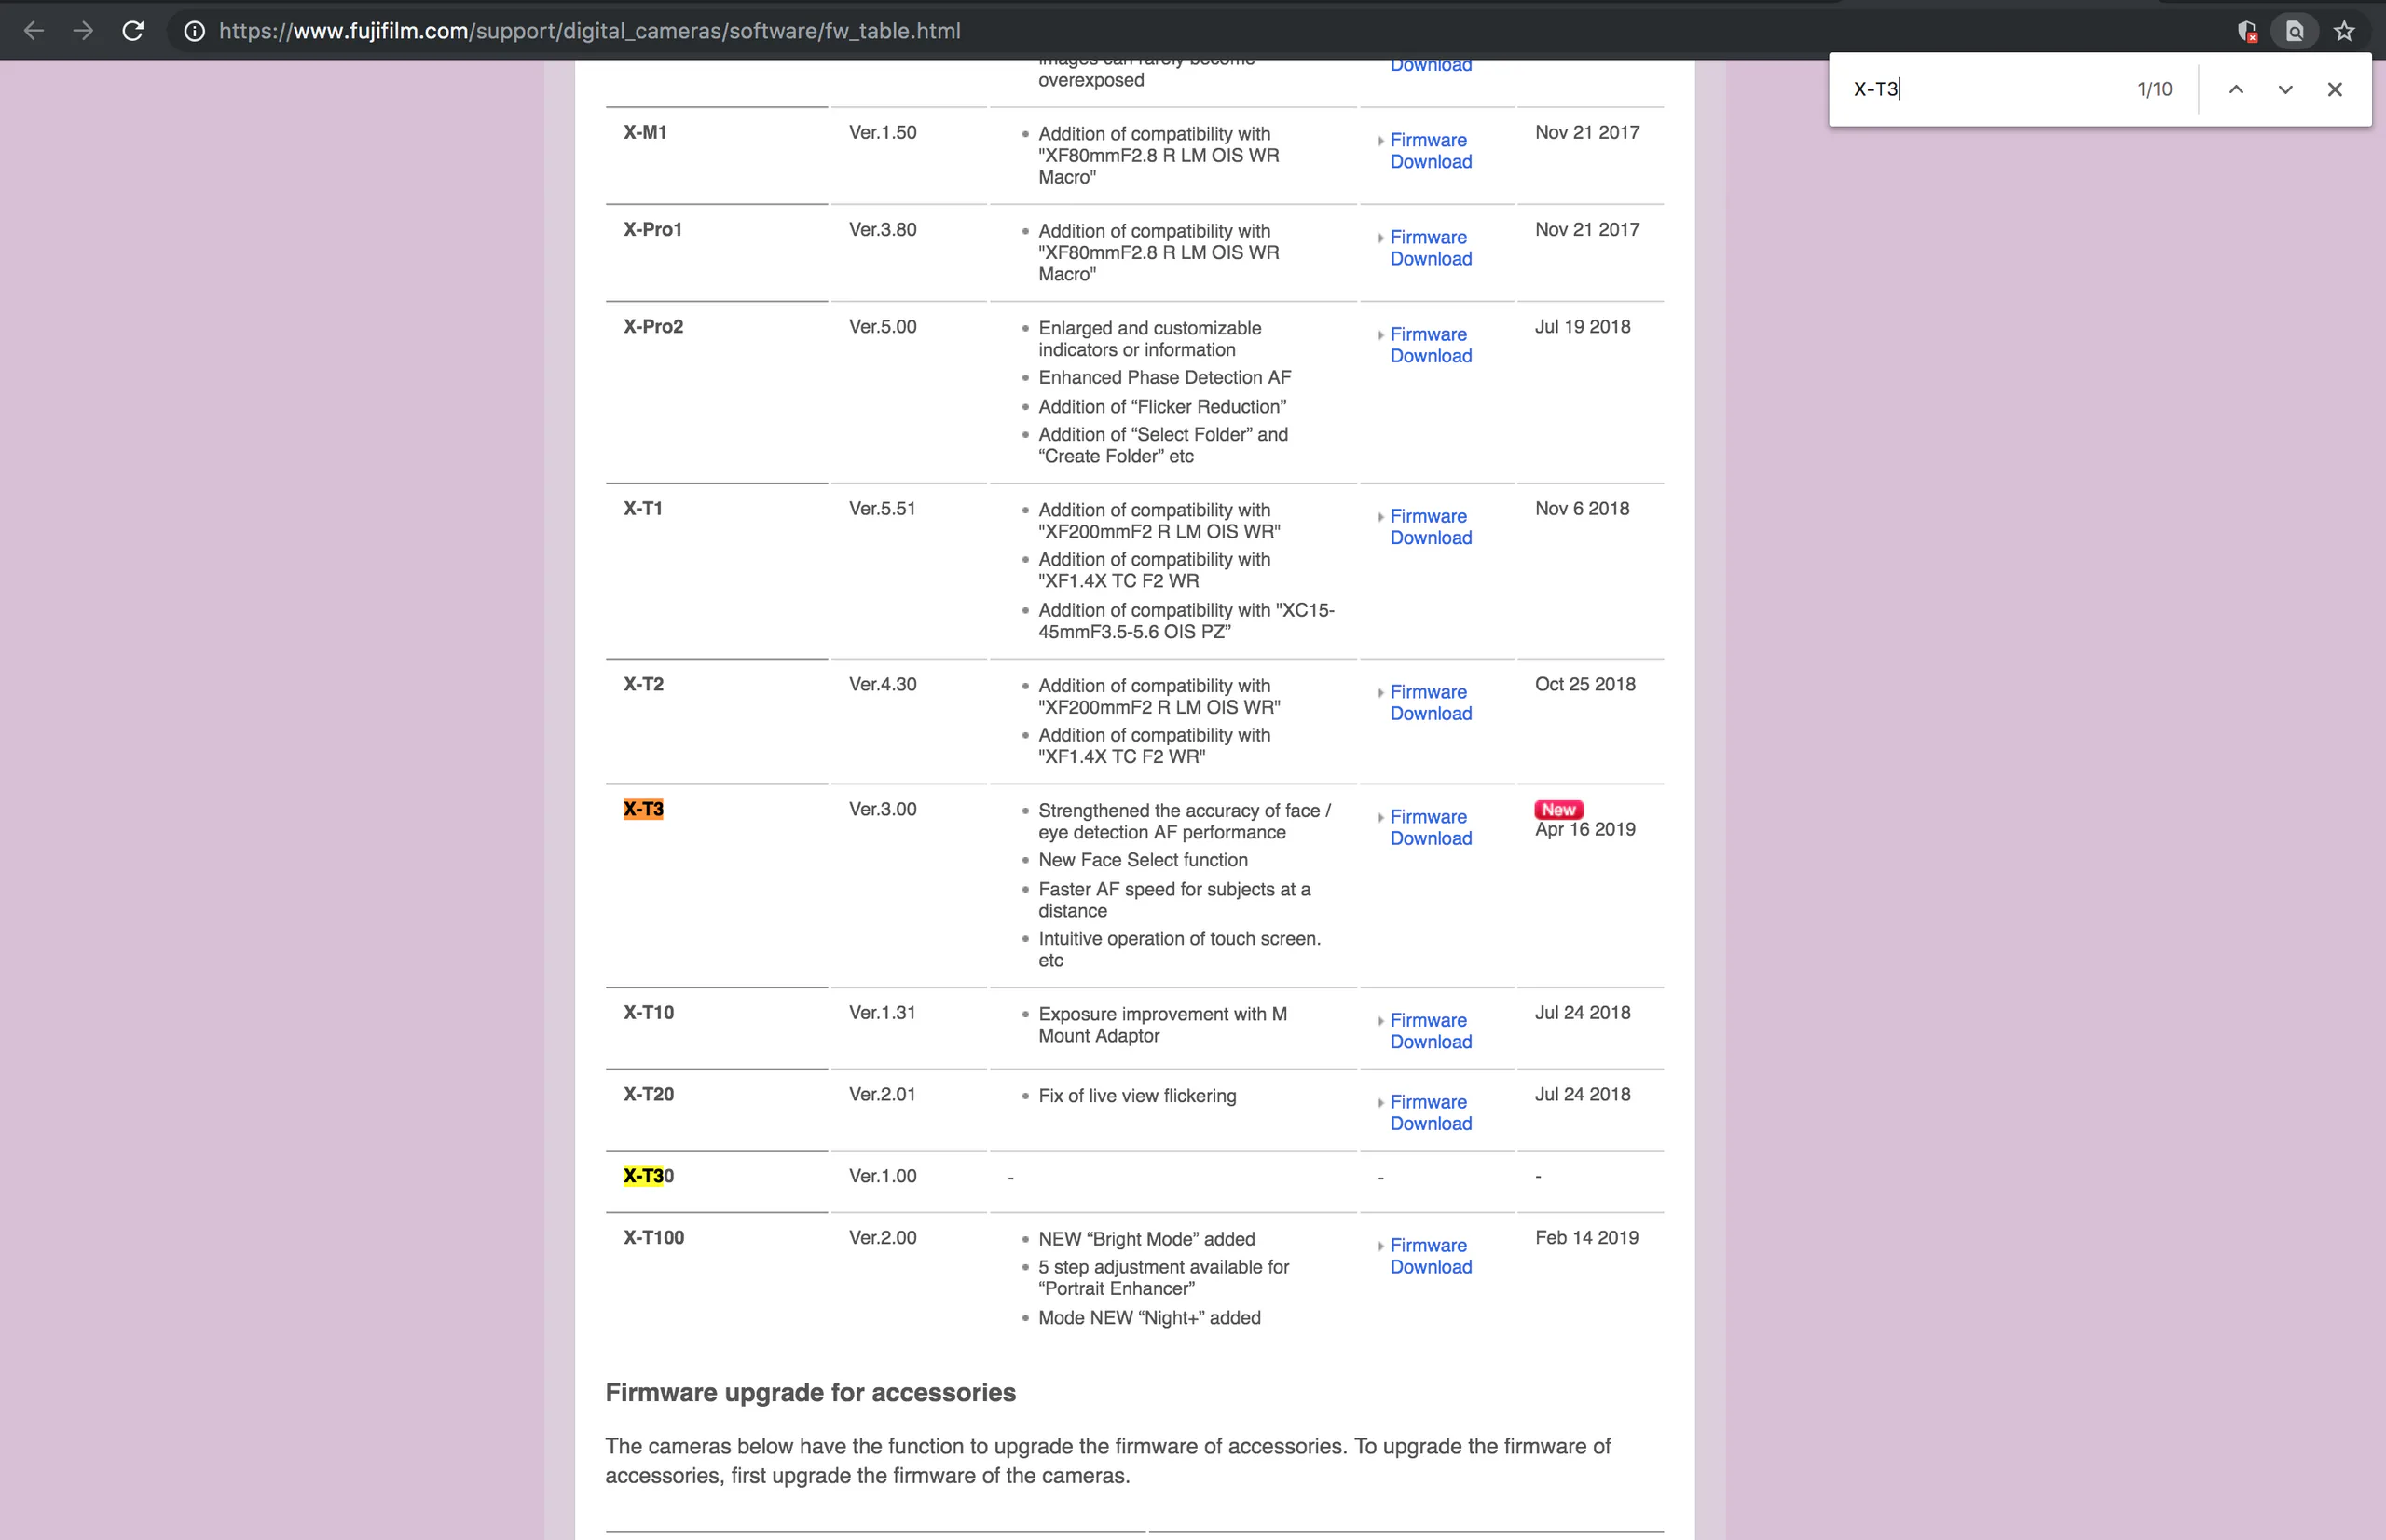
Task: Click the Jul 19 2018 release date
Action: click(1583, 327)
